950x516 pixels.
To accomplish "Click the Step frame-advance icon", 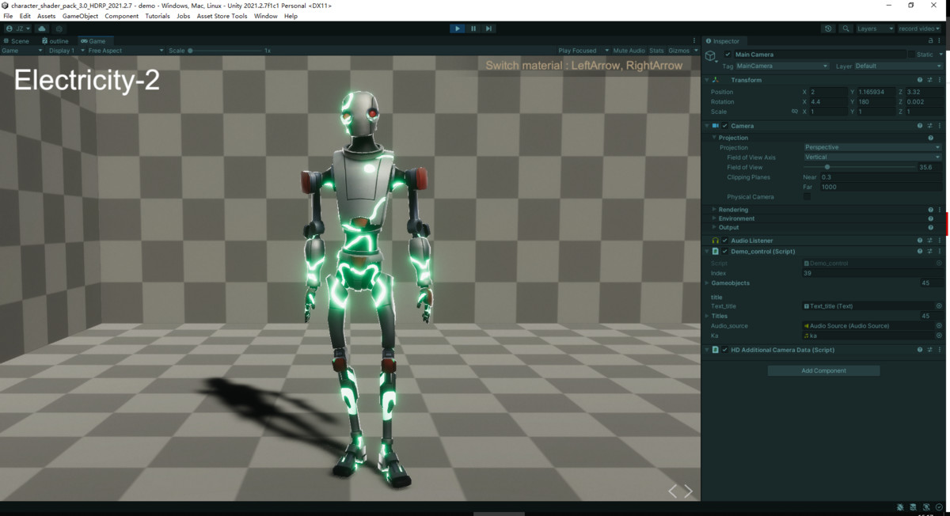I will coord(488,28).
